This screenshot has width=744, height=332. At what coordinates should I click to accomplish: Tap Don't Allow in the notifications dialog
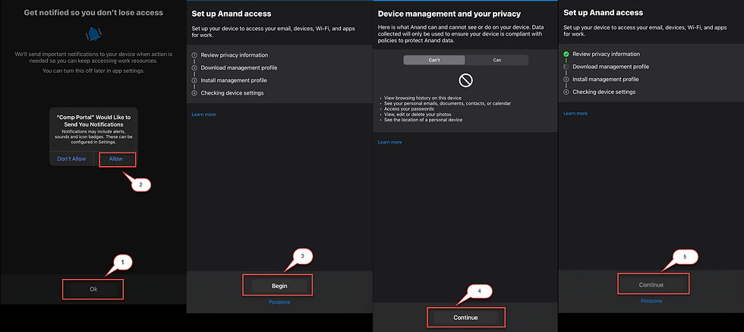pyautogui.click(x=72, y=158)
